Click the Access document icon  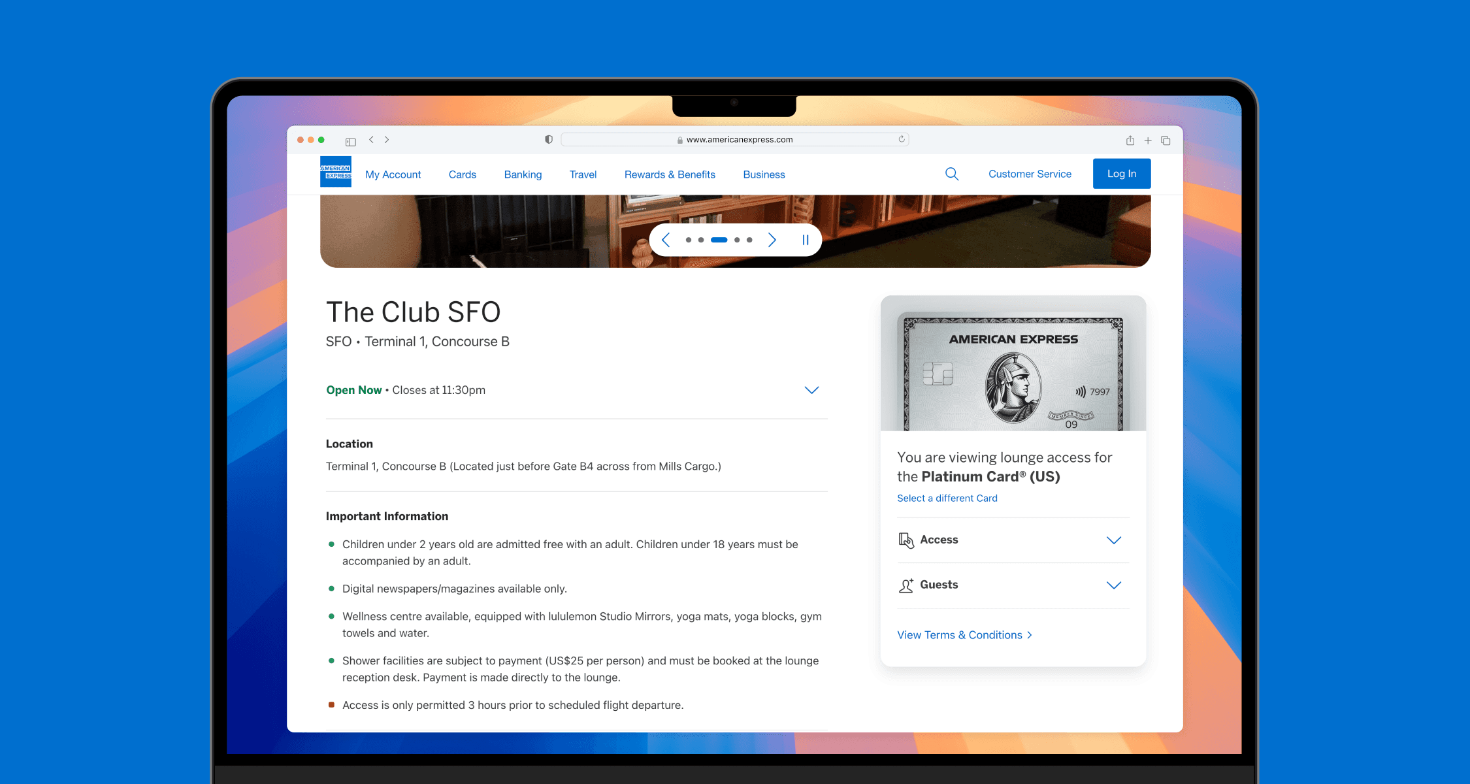coord(906,540)
